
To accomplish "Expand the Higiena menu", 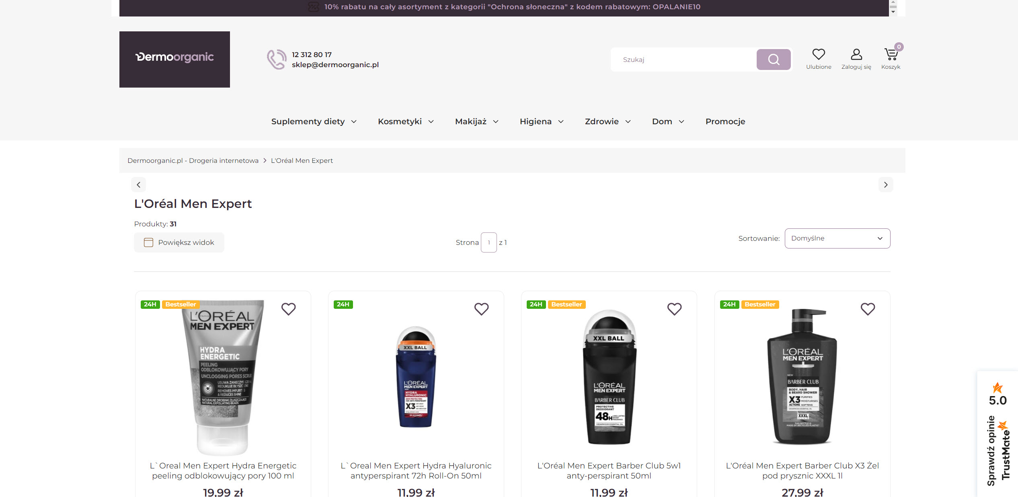I will click(x=542, y=121).
